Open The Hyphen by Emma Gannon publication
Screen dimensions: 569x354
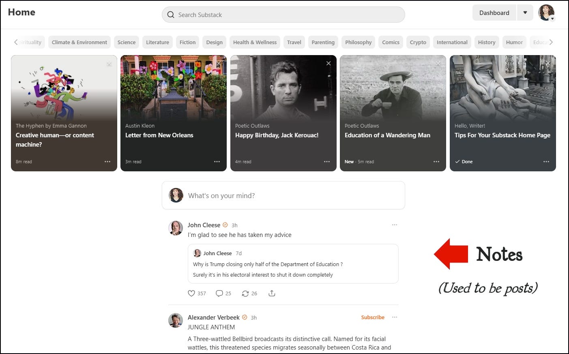[x=51, y=126]
